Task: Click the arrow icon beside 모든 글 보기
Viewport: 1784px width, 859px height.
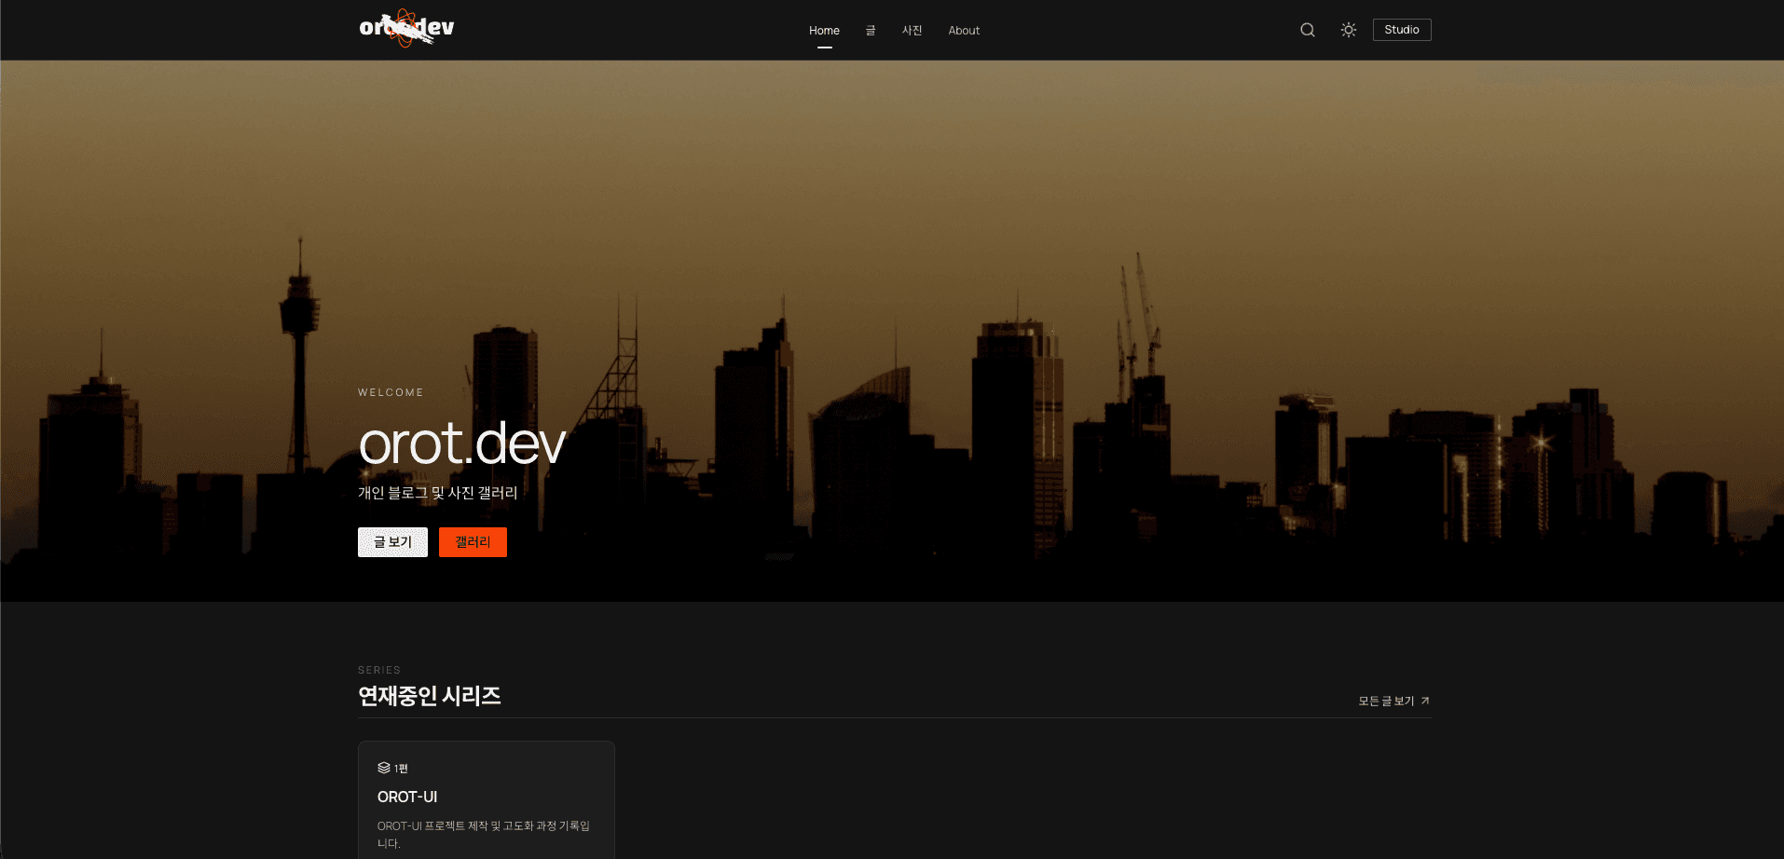Action: (1425, 702)
